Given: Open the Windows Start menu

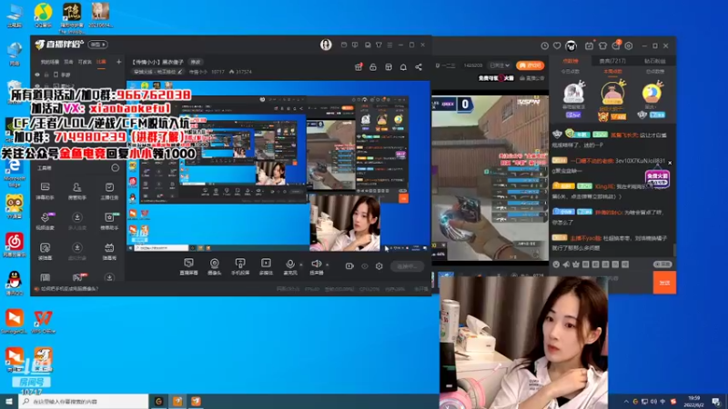Looking at the screenshot, I should tap(9, 402).
